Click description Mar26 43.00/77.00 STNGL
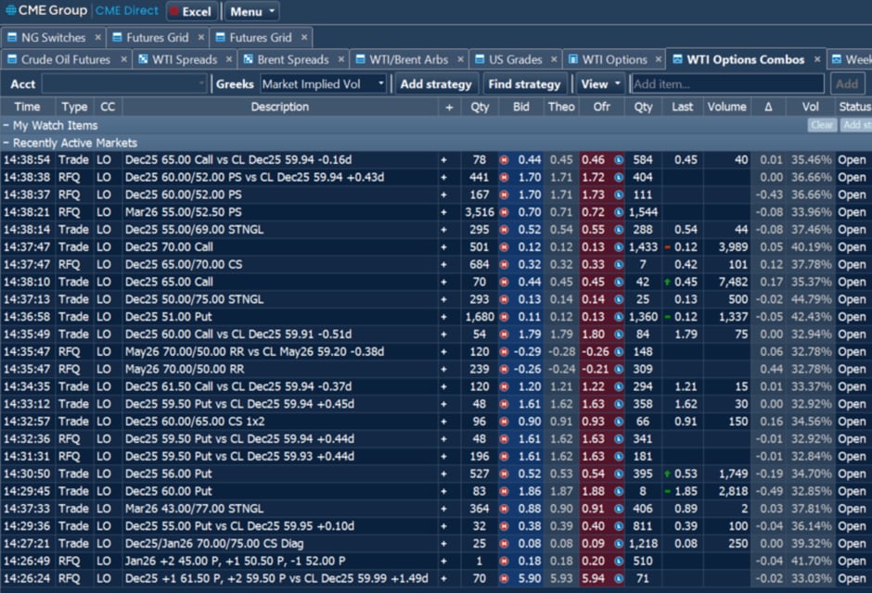 point(194,510)
